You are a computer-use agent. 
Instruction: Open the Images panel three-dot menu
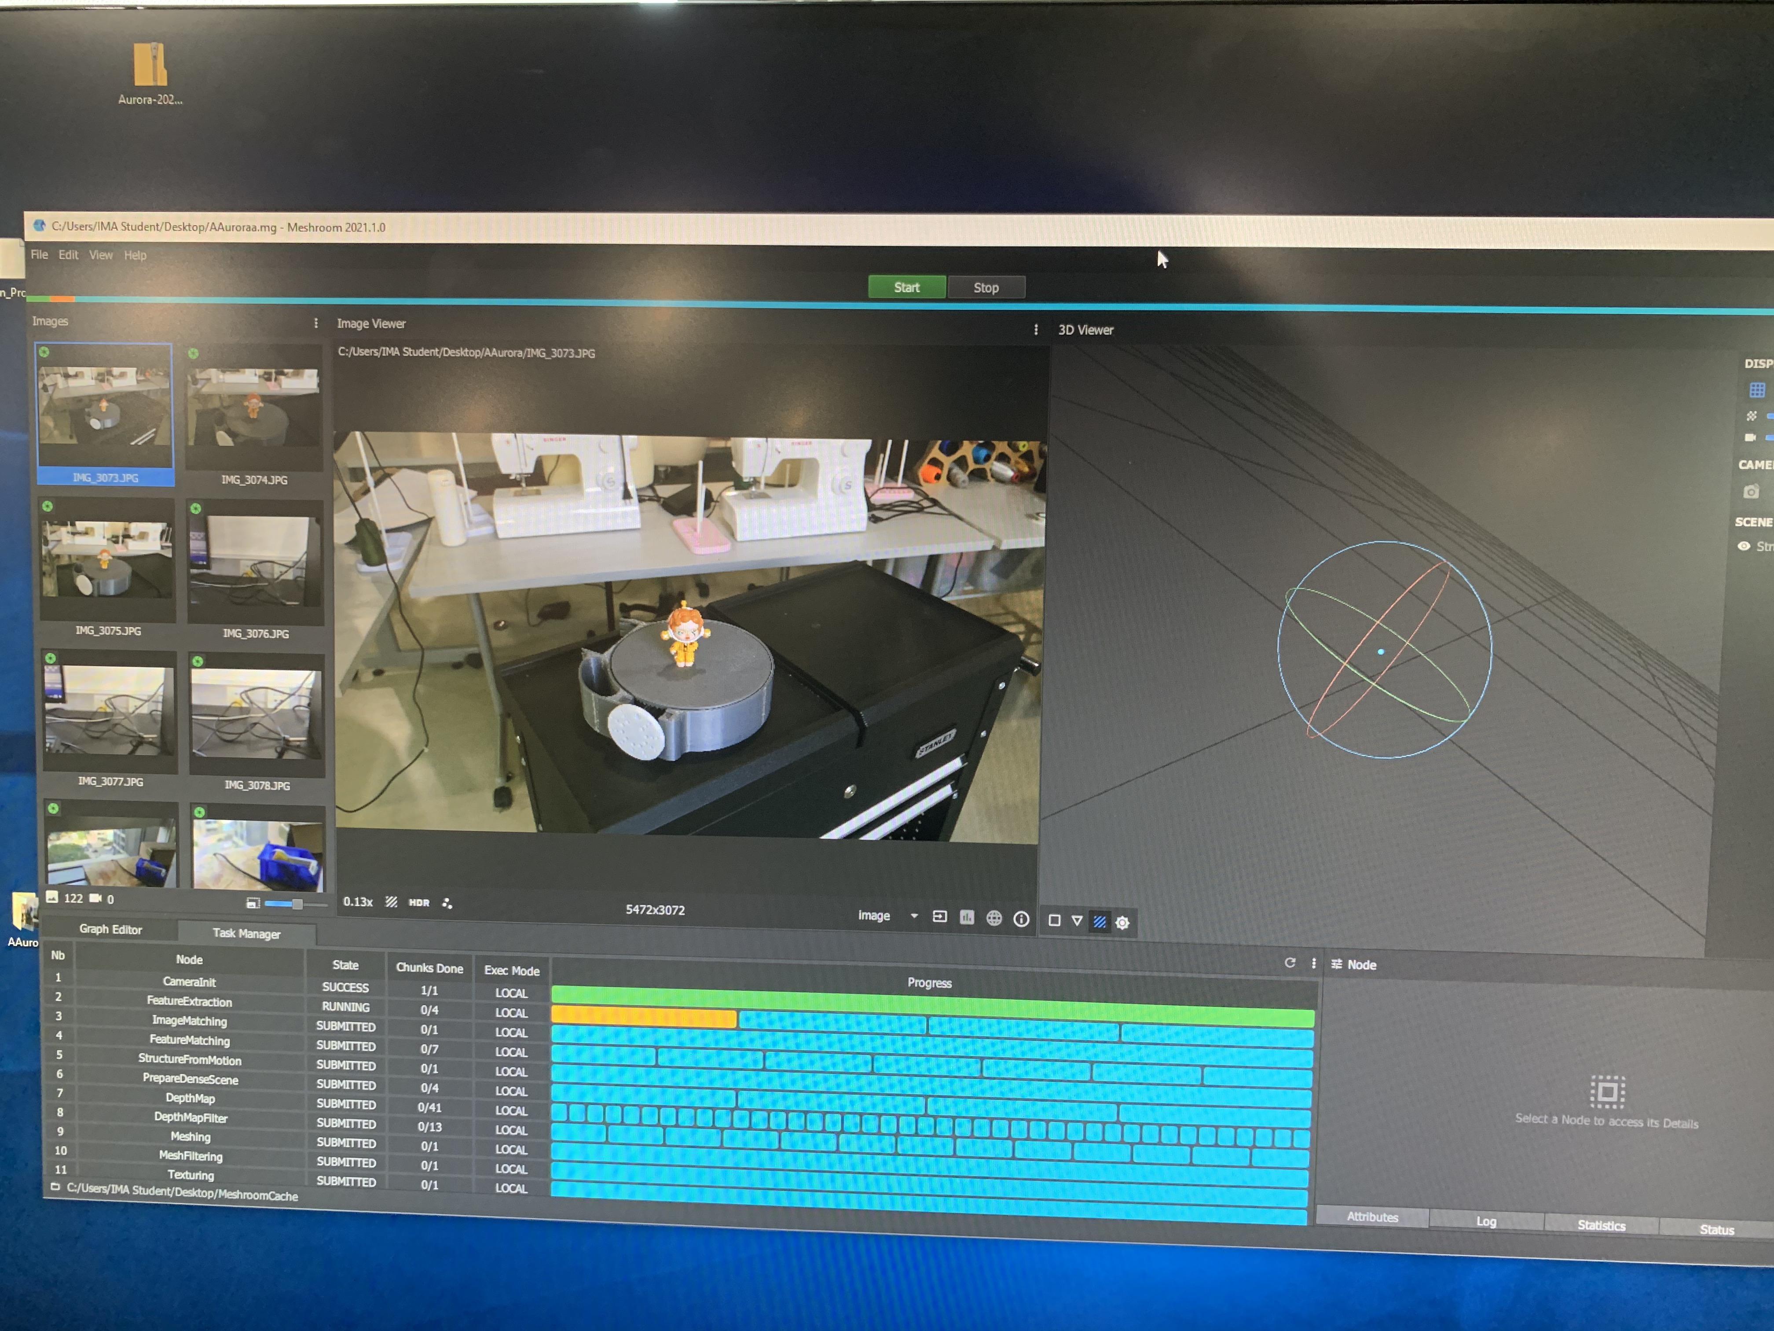pos(316,324)
